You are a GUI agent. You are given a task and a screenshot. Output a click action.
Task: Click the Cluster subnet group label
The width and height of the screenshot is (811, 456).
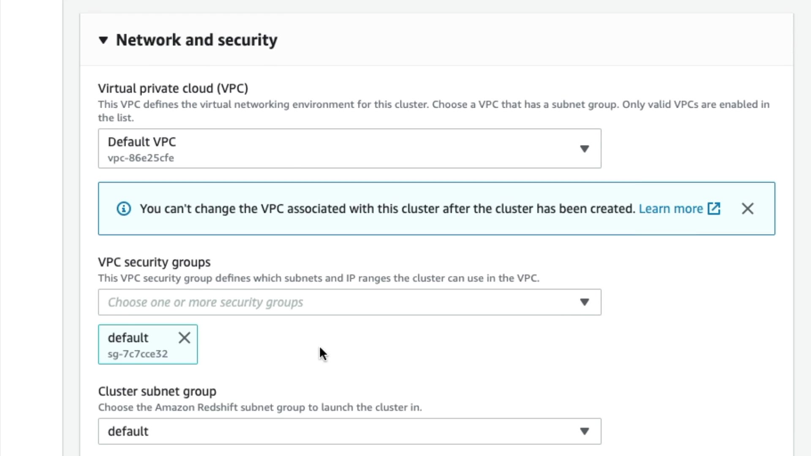[157, 391]
